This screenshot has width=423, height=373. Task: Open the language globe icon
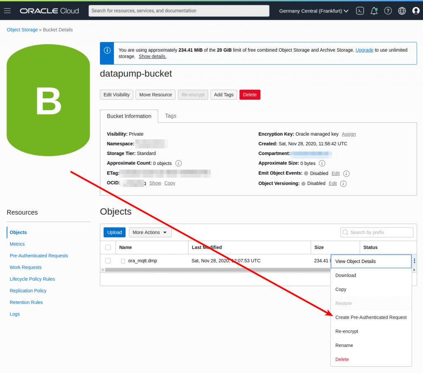pyautogui.click(x=402, y=11)
